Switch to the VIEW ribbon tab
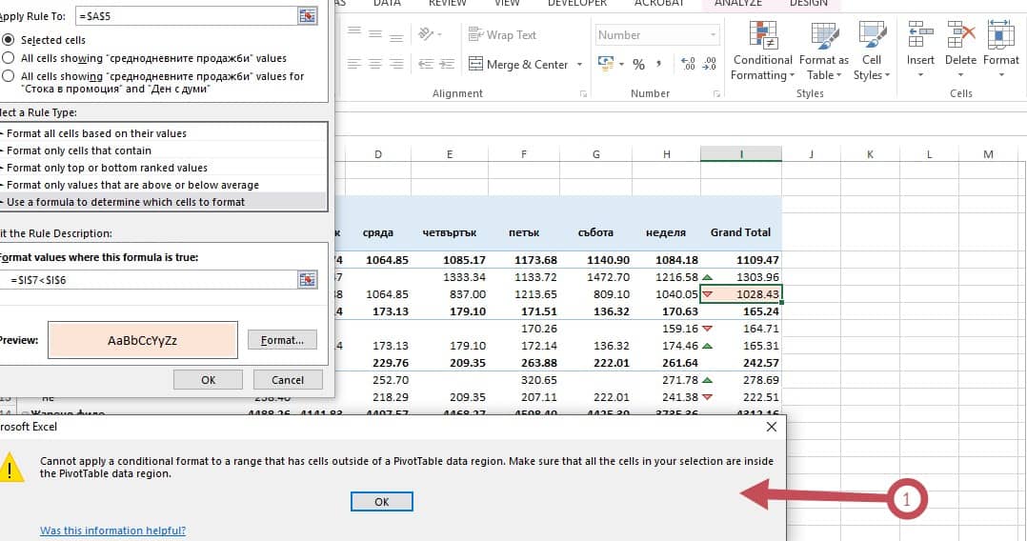 pyautogui.click(x=507, y=3)
